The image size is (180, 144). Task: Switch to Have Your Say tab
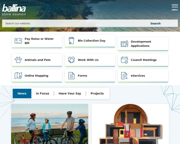point(70,94)
